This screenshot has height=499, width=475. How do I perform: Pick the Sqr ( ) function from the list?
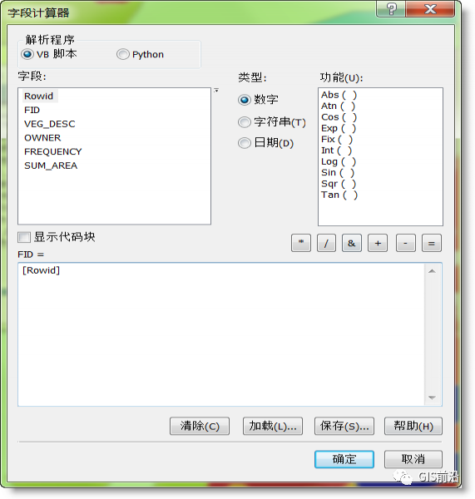338,184
